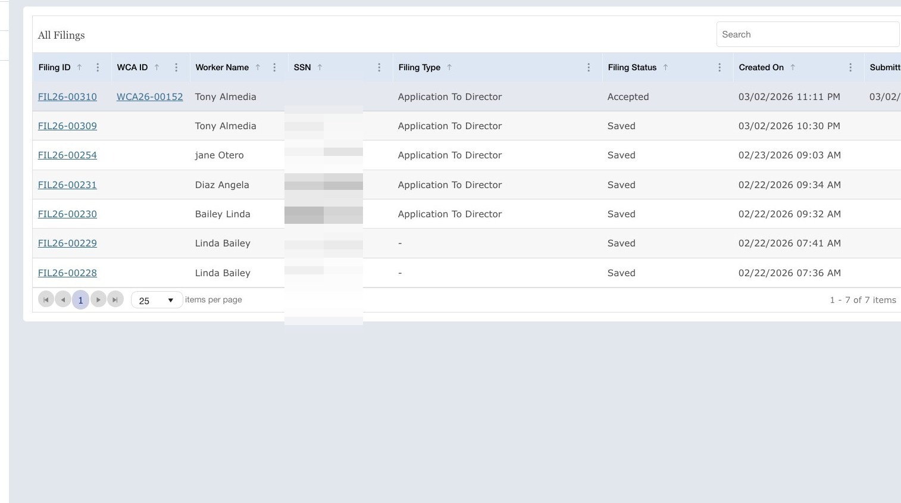Viewport: 901px width, 503px height.
Task: Click the Worker Name sort arrow
Action: (x=258, y=67)
